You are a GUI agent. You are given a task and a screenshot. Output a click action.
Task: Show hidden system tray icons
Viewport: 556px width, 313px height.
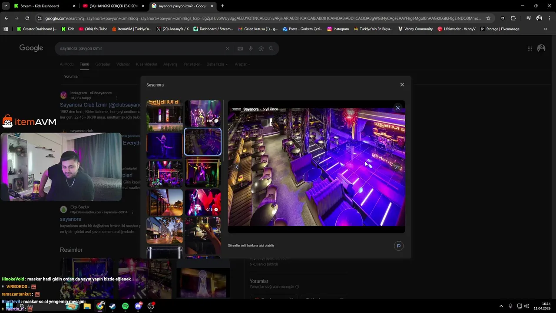[501, 306]
